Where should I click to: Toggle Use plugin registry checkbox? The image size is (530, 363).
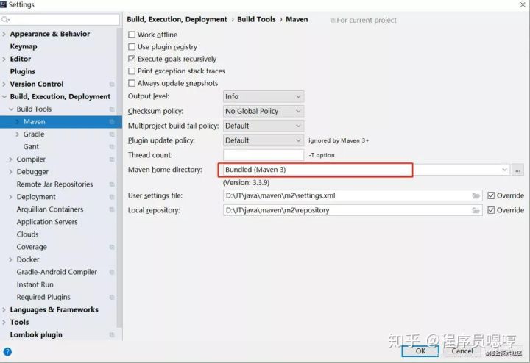(x=132, y=46)
